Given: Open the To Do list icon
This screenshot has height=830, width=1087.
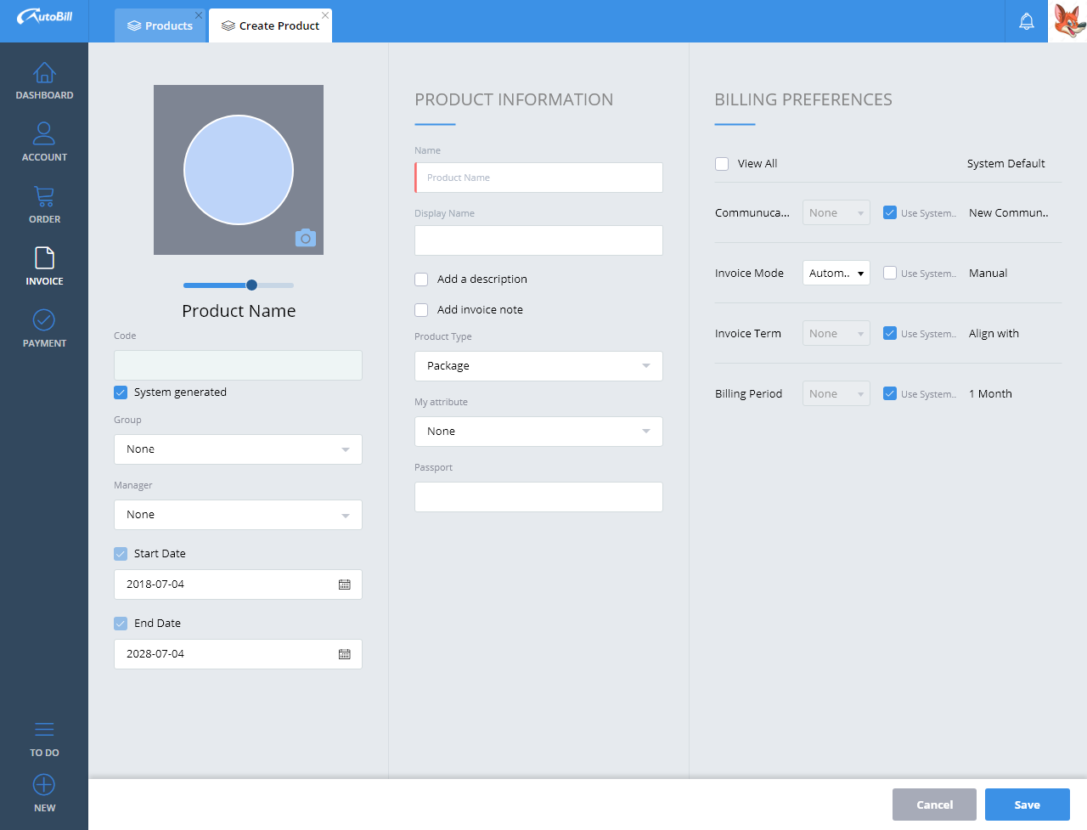Looking at the screenshot, I should (44, 730).
